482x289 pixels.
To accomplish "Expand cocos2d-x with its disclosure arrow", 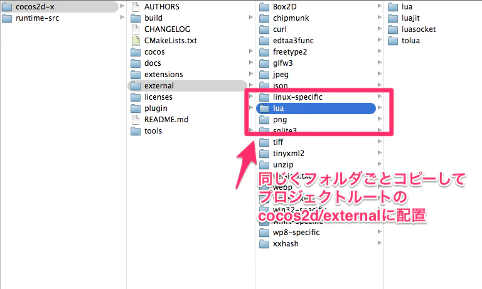I will (x=122, y=6).
